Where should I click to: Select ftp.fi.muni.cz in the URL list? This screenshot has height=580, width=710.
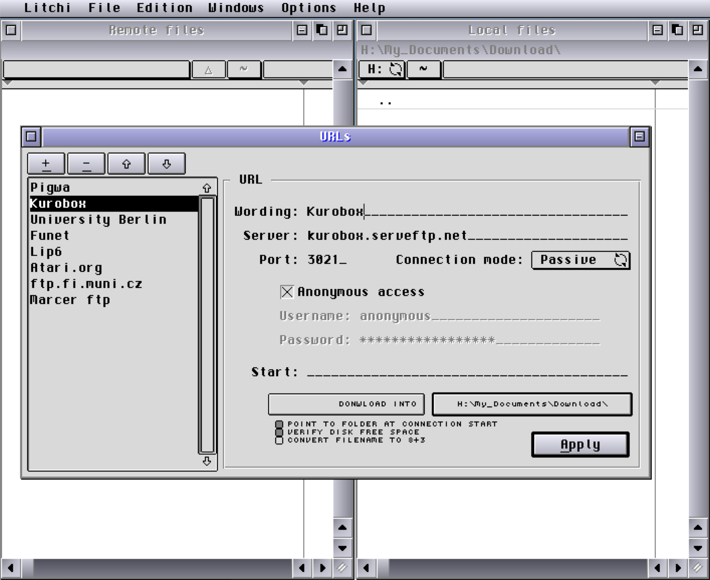point(114,284)
